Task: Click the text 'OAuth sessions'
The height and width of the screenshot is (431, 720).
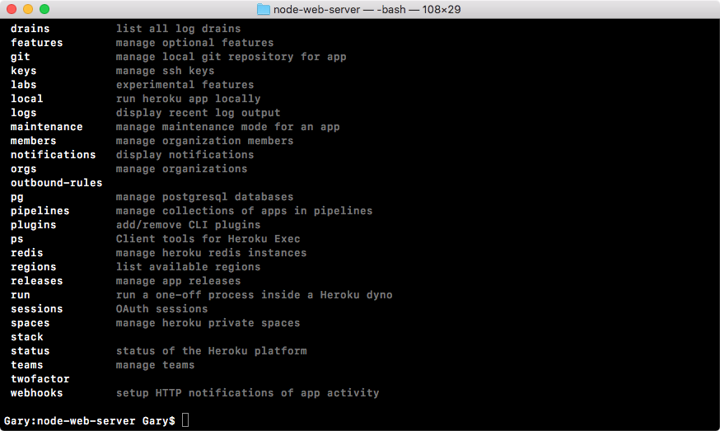Action: (x=161, y=309)
